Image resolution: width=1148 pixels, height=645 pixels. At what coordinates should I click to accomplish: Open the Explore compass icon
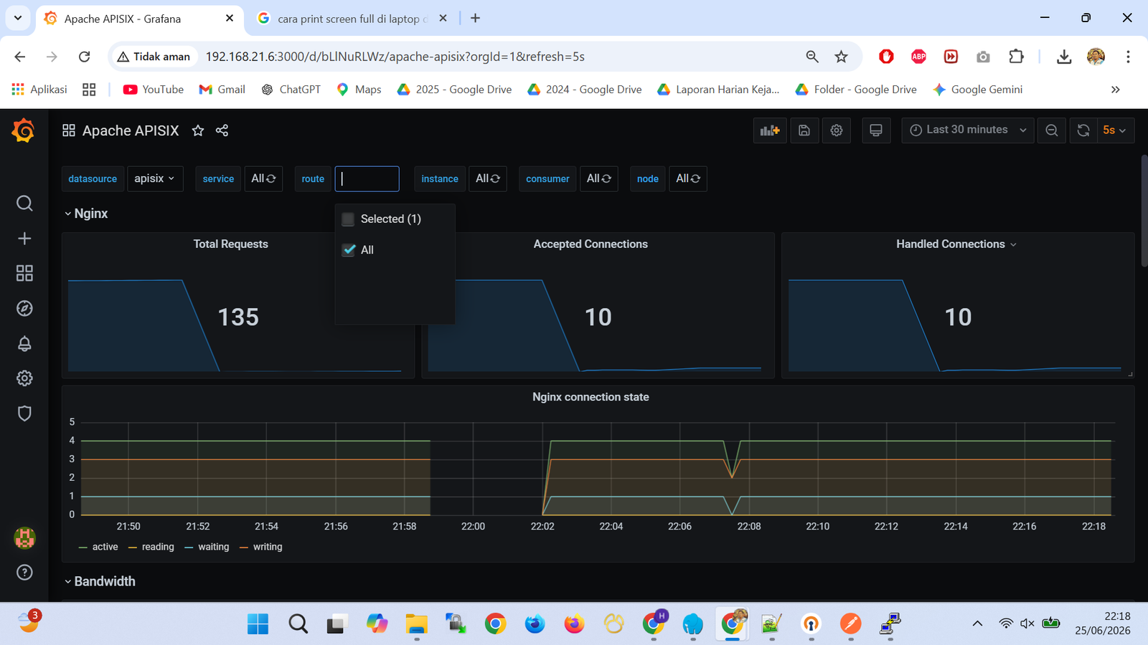pyautogui.click(x=24, y=308)
